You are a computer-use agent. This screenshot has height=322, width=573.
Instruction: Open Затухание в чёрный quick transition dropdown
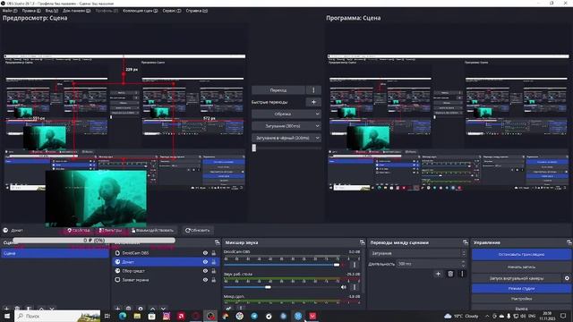[286, 138]
